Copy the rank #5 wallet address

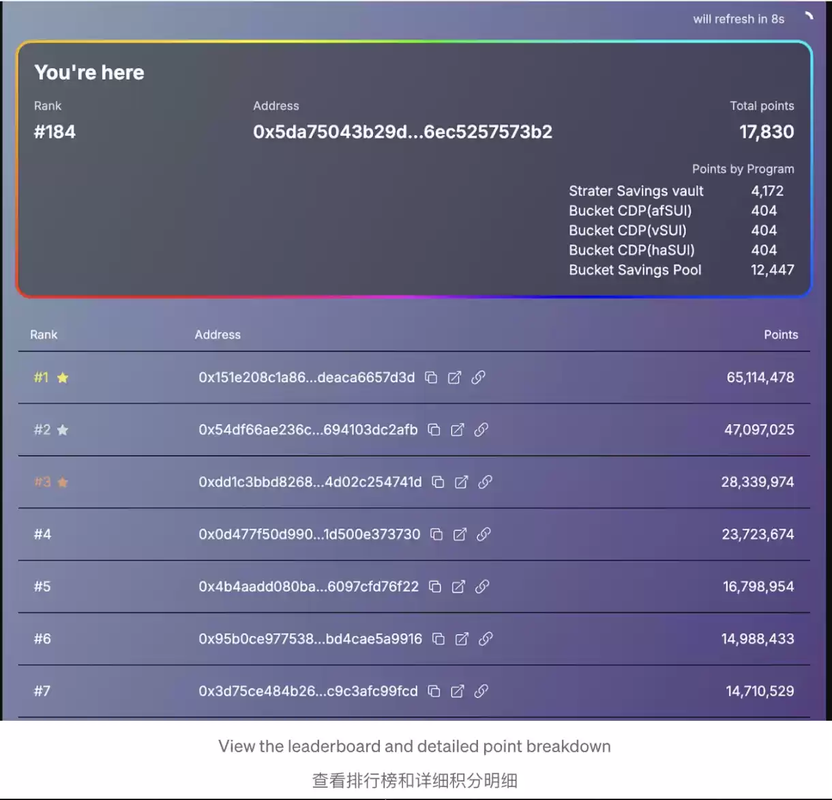point(435,586)
